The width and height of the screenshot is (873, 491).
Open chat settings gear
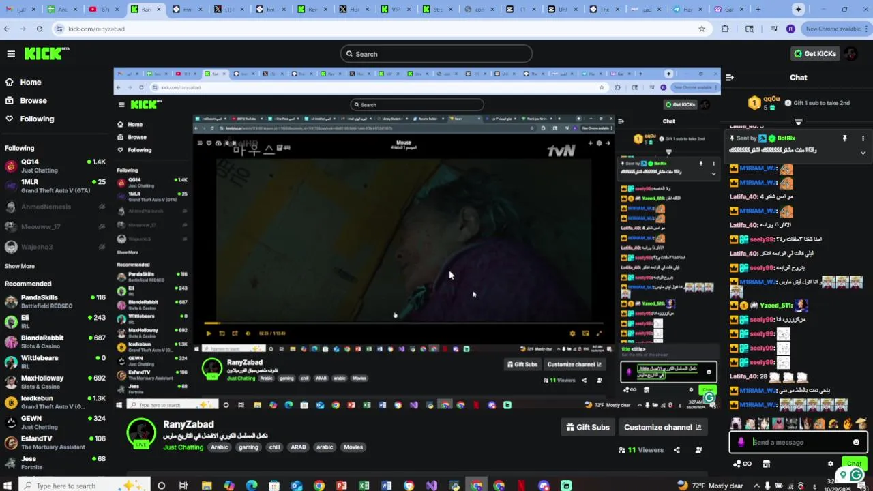830,464
